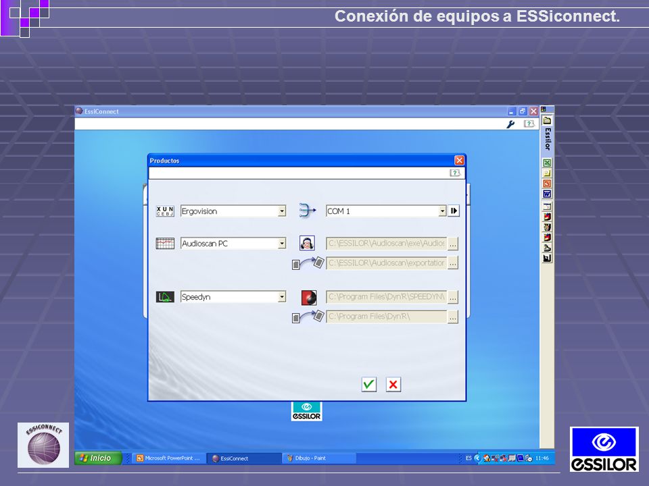The width and height of the screenshot is (649, 486).
Task: Expand the Speedyn product dropdown
Action: (282, 297)
